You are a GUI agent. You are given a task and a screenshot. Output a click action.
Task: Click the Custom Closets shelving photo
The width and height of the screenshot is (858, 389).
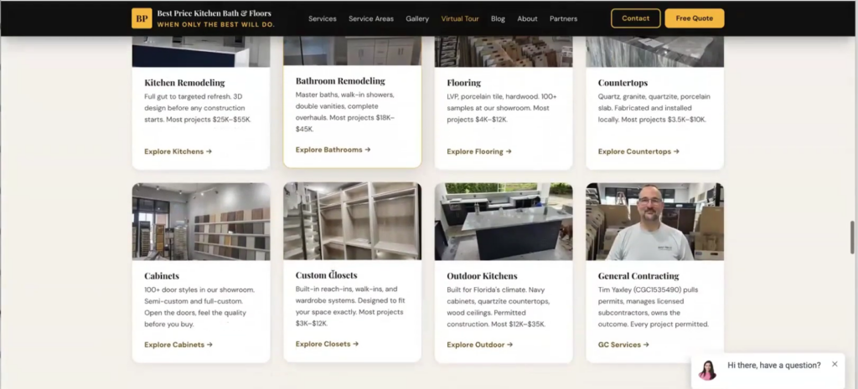(x=352, y=221)
